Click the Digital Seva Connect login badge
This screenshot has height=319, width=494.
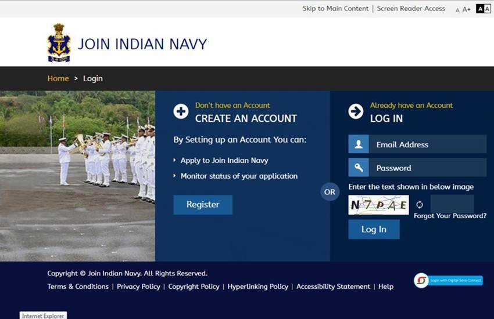[x=448, y=281]
